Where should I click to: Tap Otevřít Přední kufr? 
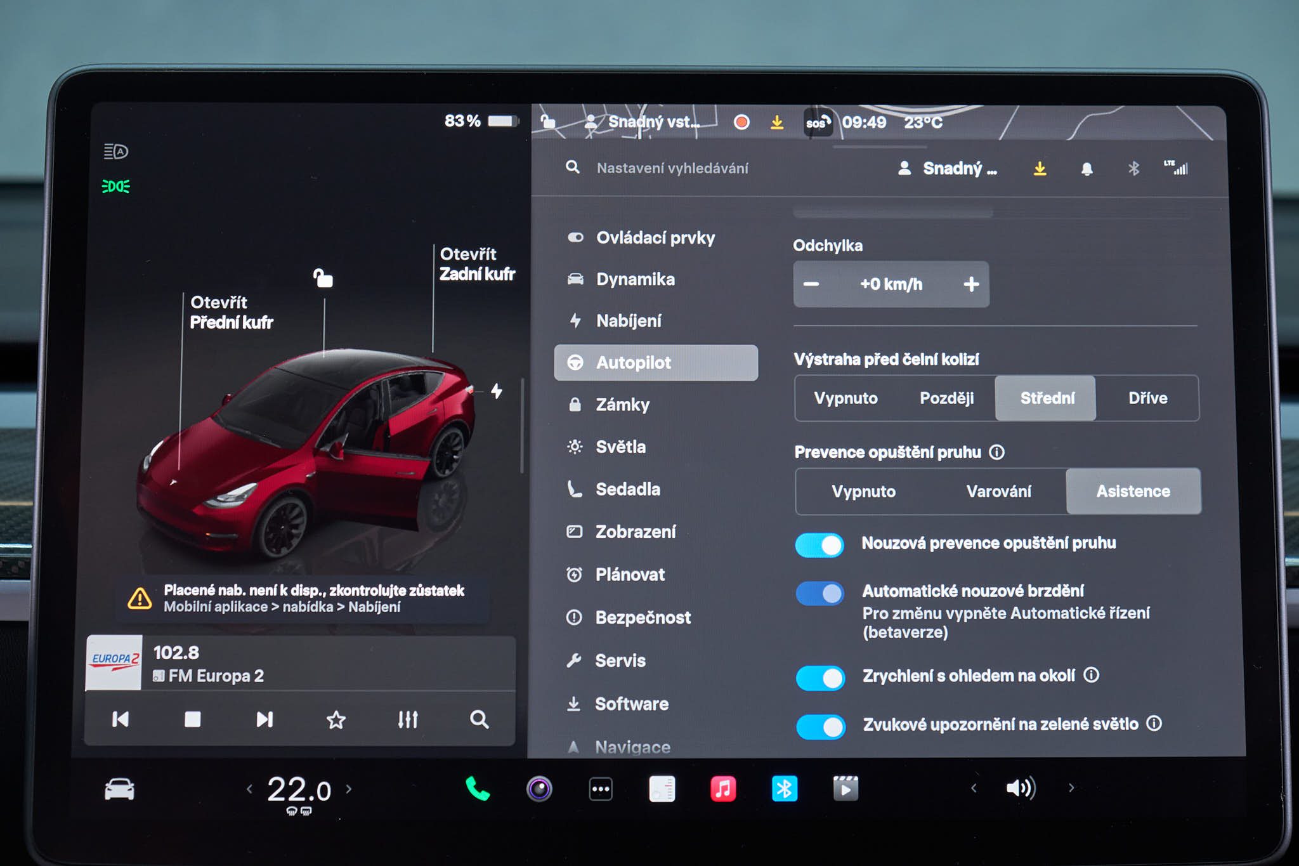pyautogui.click(x=232, y=312)
